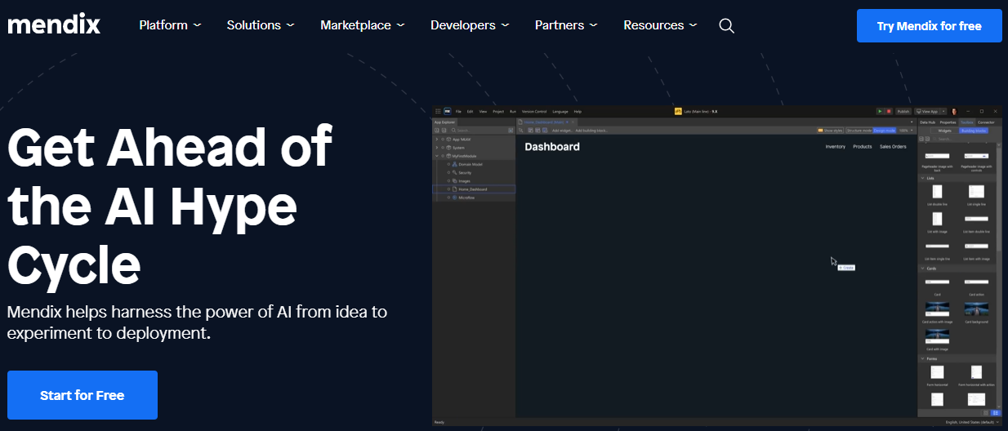Image resolution: width=1008 pixels, height=431 pixels.
Task: Open the Version Control menu
Action: (x=534, y=111)
